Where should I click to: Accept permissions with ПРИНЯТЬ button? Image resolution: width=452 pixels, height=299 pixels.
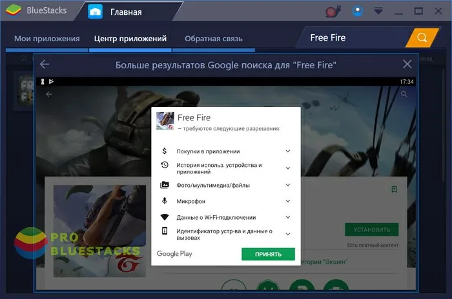tap(268, 254)
